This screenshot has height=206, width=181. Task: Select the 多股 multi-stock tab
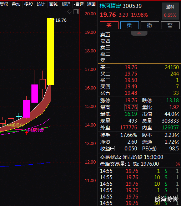click(29, 4)
